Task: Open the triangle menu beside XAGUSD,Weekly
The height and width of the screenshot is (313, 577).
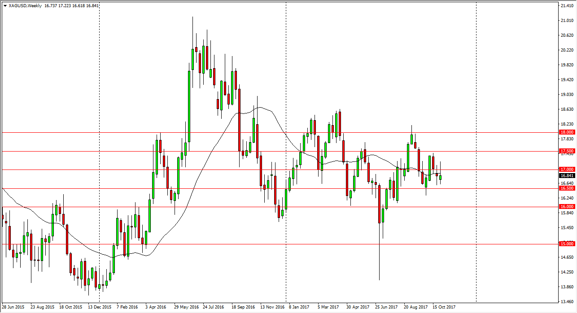Action: 5,5
